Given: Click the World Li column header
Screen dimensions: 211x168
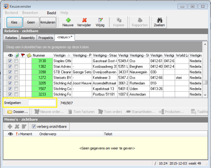Looking at the screenshot, I should click(182, 55).
